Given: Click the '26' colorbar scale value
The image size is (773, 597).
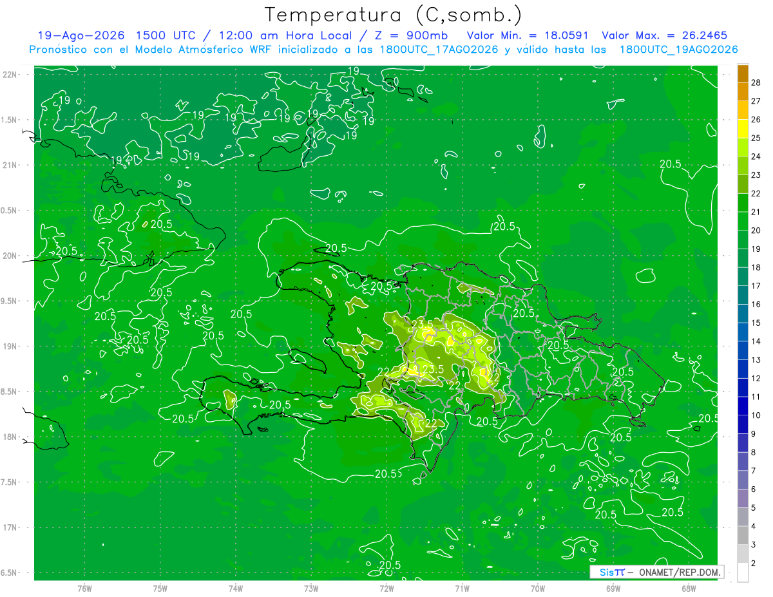Looking at the screenshot, I should click(x=756, y=120).
